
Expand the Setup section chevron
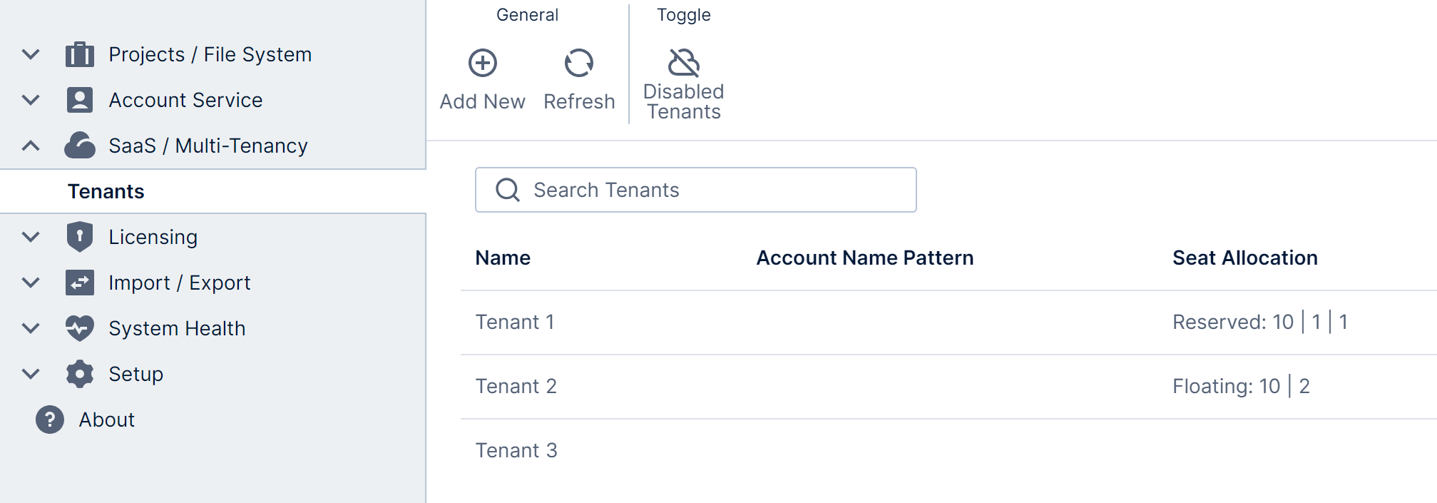pos(31,374)
